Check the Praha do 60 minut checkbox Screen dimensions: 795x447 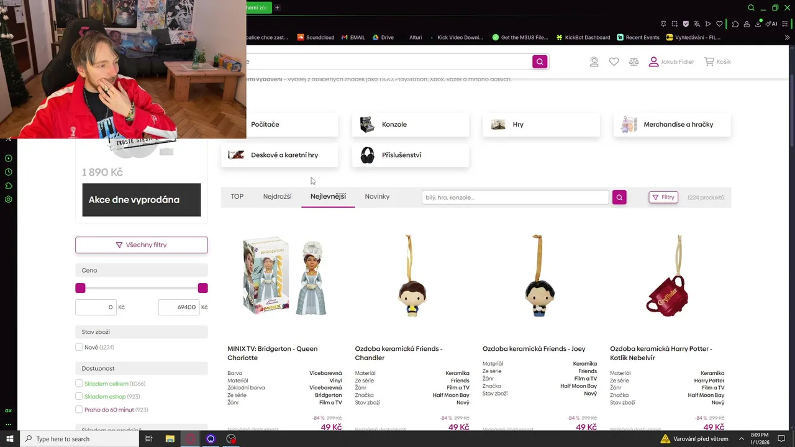click(x=79, y=410)
